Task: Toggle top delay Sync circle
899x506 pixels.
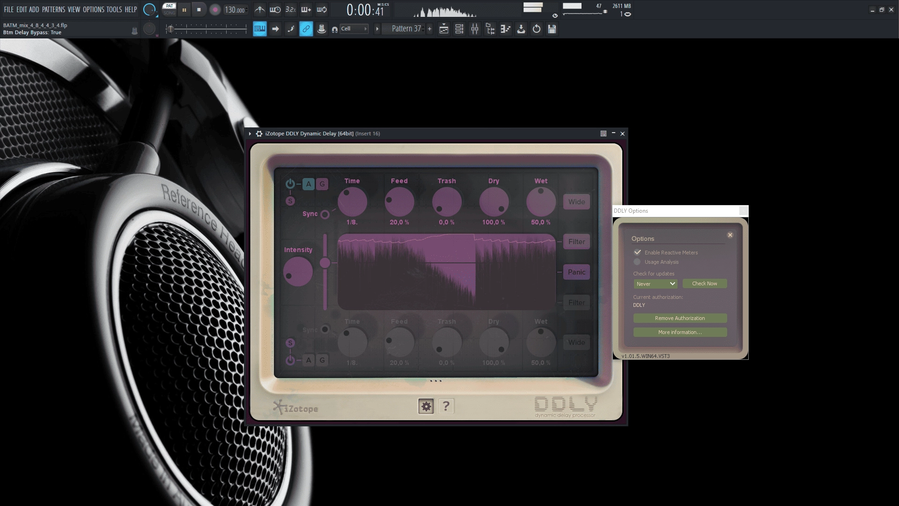Action: (x=325, y=214)
